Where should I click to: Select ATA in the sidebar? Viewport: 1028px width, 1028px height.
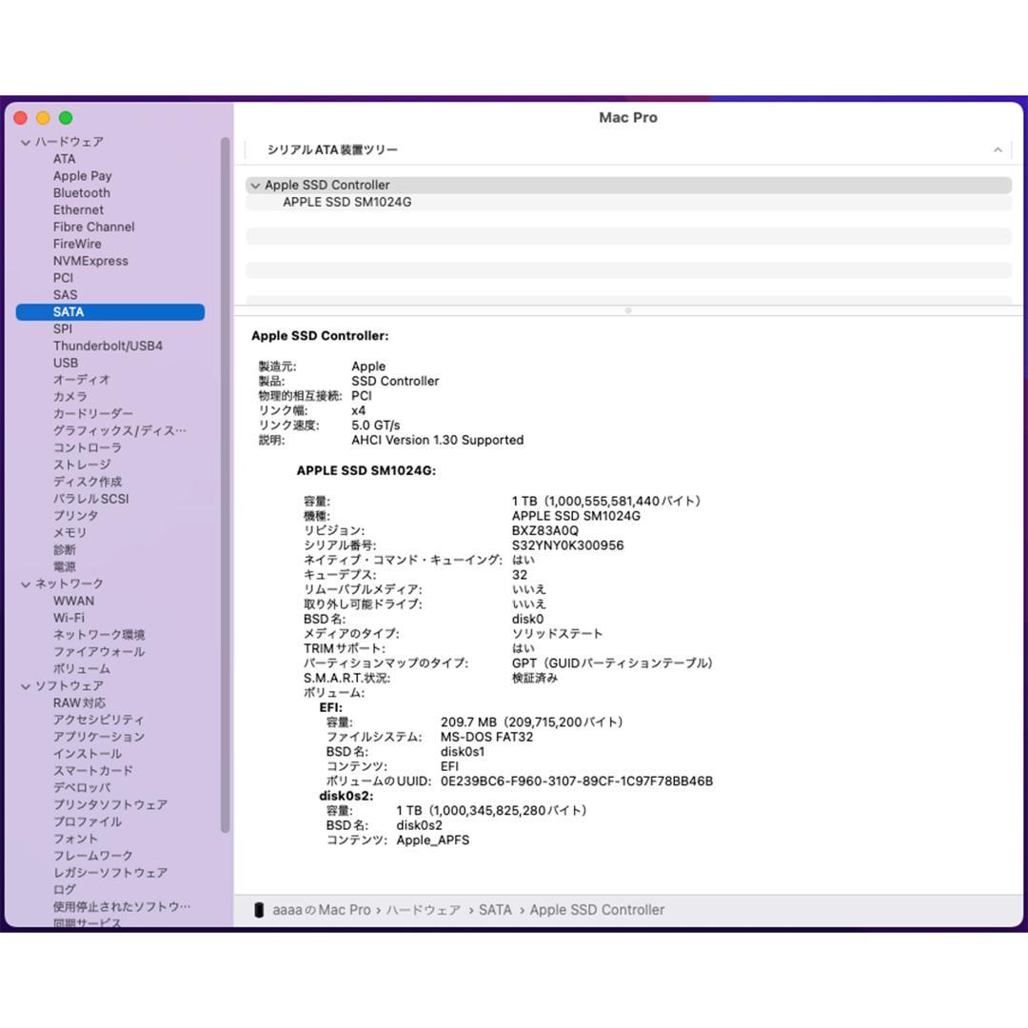click(x=65, y=159)
